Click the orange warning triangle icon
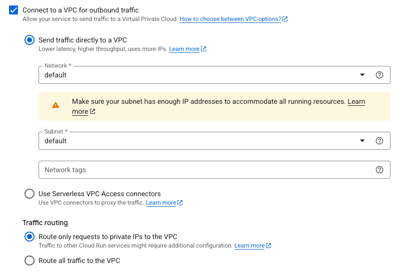The width and height of the screenshot is (404, 273). (x=55, y=105)
